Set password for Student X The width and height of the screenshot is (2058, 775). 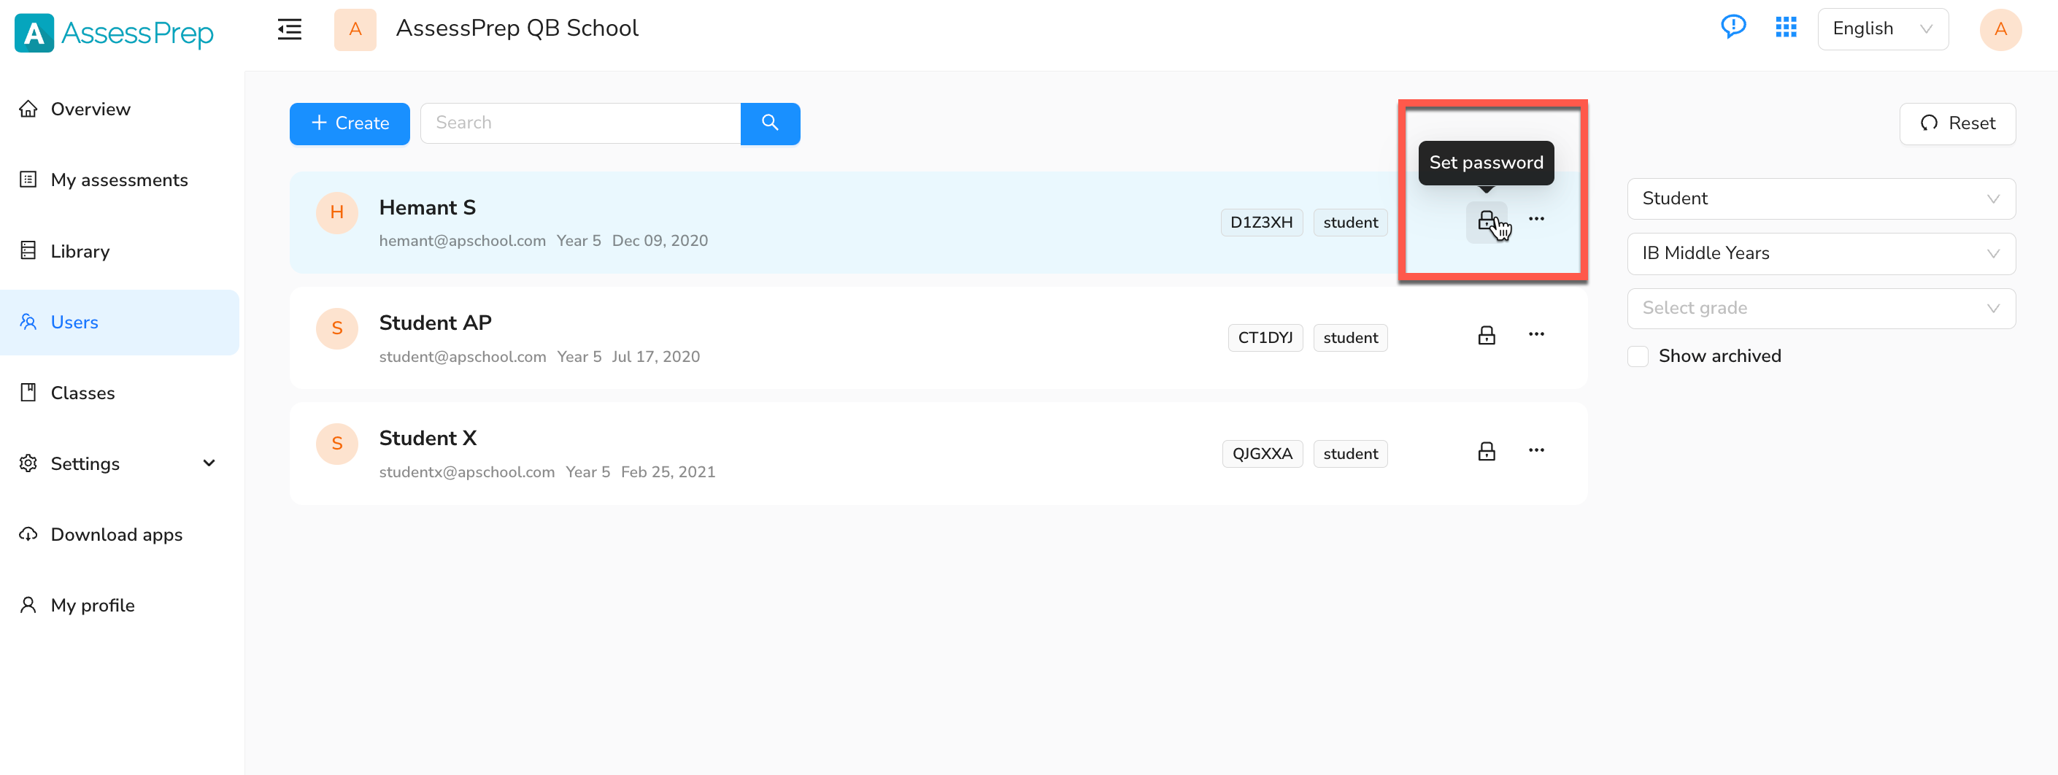(1485, 452)
